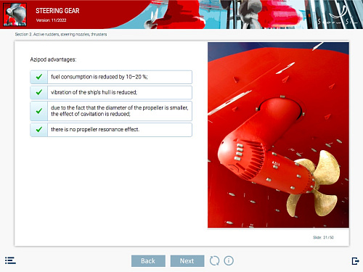
Task: Toggle the check for hull vibration reduced
Action: pos(39,92)
